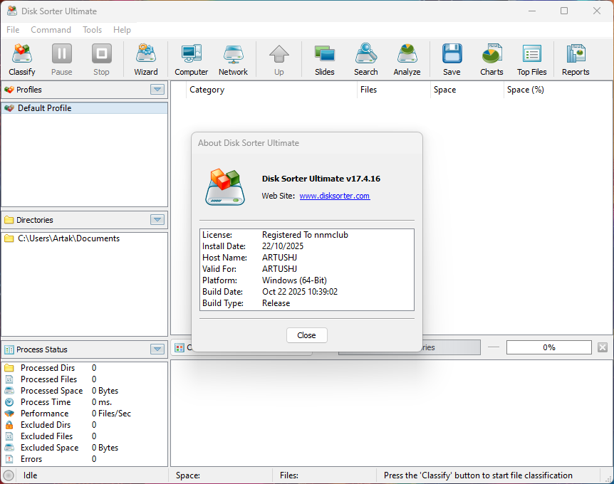This screenshot has width=614, height=484.
Task: Click the Excluded Dirs lock icon
Action: [x=9, y=425]
